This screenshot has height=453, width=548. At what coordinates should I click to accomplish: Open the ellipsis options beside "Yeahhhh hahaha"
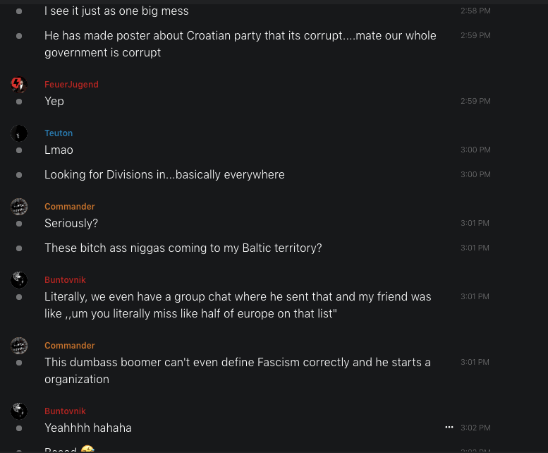[449, 428]
